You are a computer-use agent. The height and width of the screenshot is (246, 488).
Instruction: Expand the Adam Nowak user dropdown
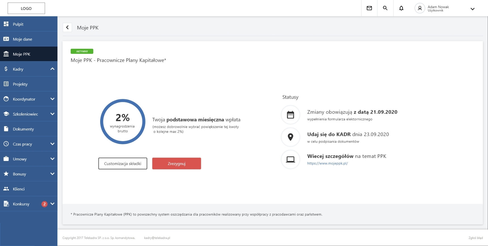tap(472, 9)
